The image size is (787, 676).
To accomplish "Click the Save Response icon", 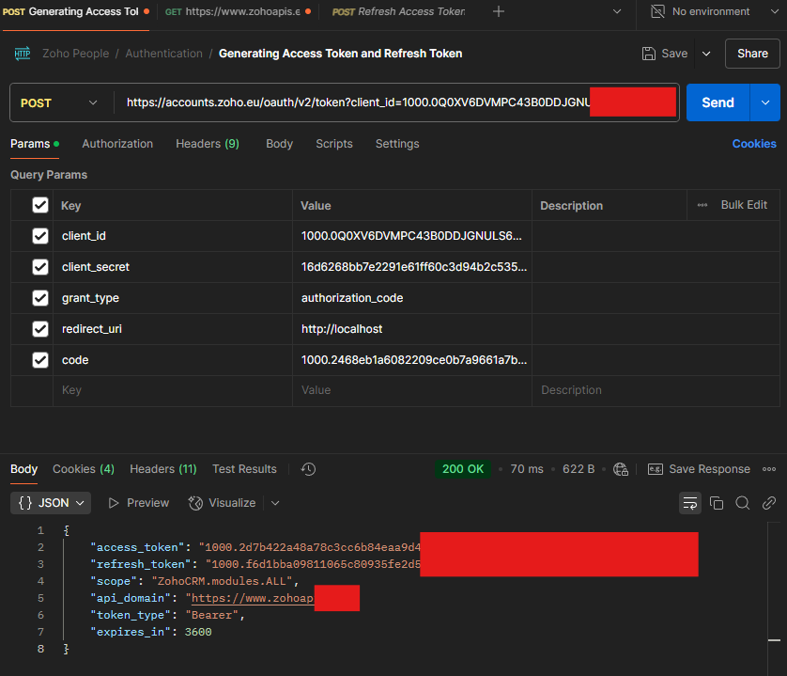I will pos(655,469).
